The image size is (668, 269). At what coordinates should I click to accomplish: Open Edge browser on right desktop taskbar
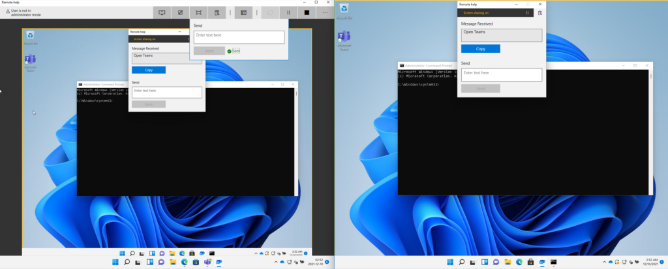click(x=519, y=262)
